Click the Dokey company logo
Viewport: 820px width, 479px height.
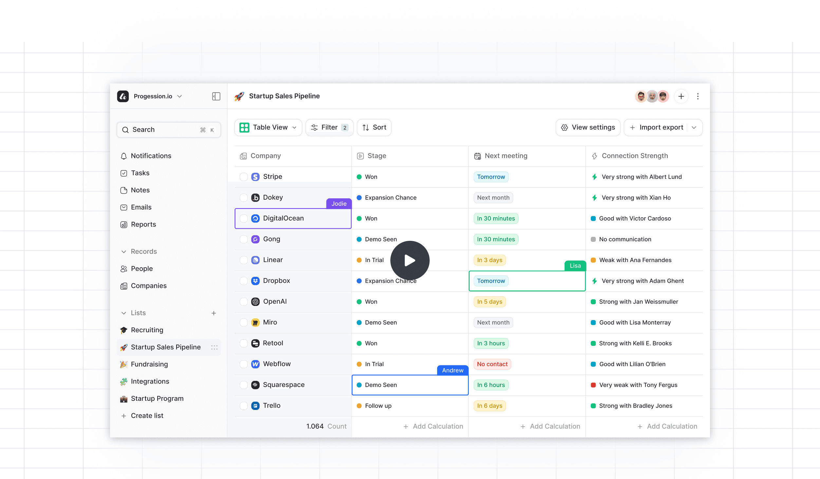coord(255,198)
